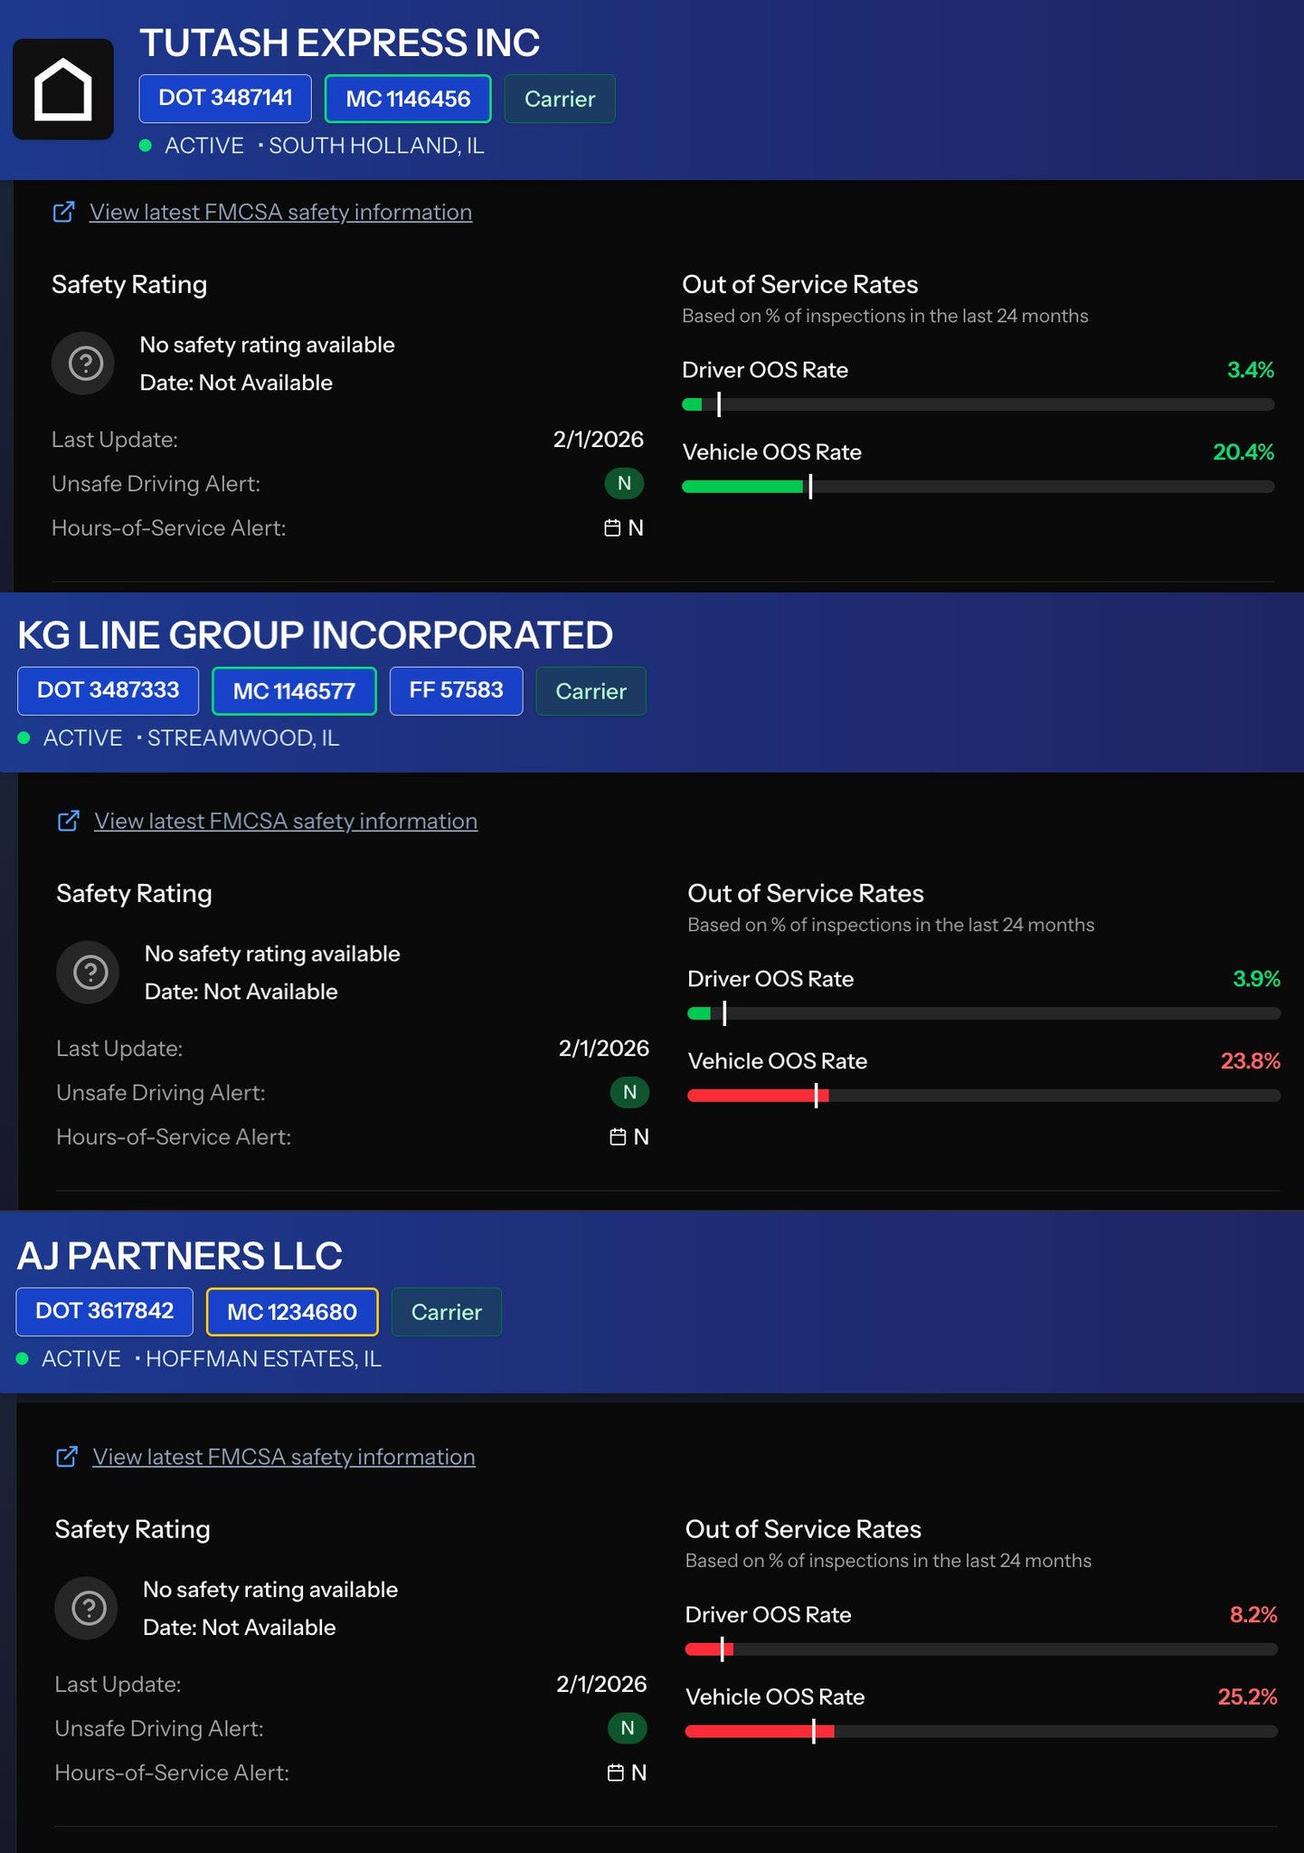Image resolution: width=1304 pixels, height=1853 pixels.
Task: Click Tutash Express 'No safety rating available' text
Action: [267, 345]
